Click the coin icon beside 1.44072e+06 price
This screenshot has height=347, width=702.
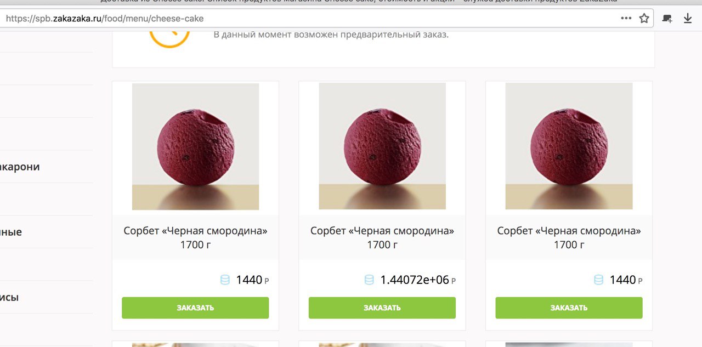point(369,280)
